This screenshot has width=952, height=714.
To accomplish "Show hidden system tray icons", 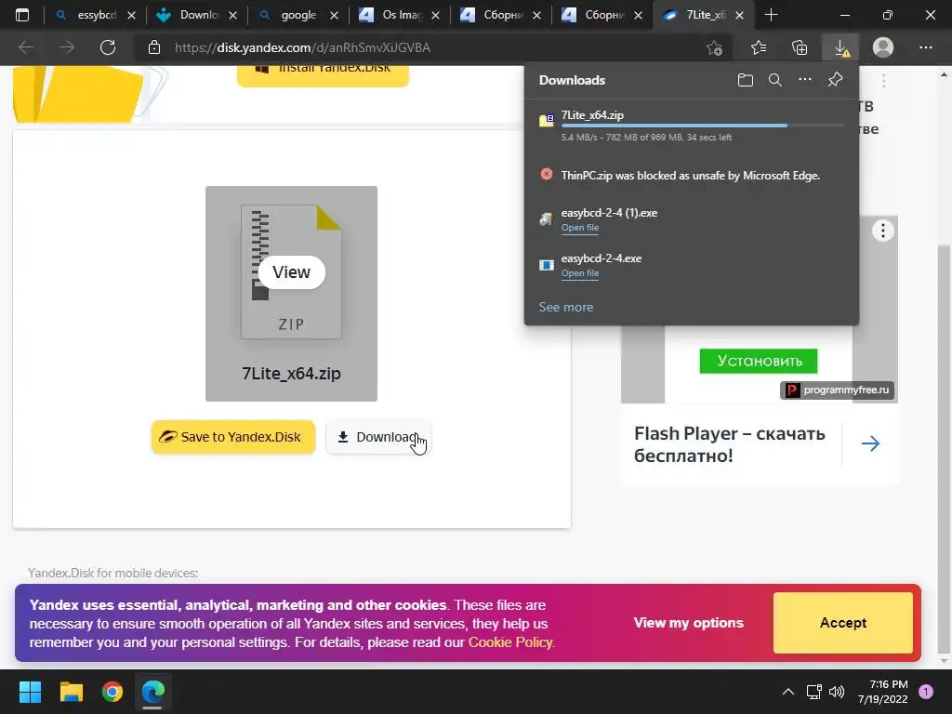I will coord(788,692).
